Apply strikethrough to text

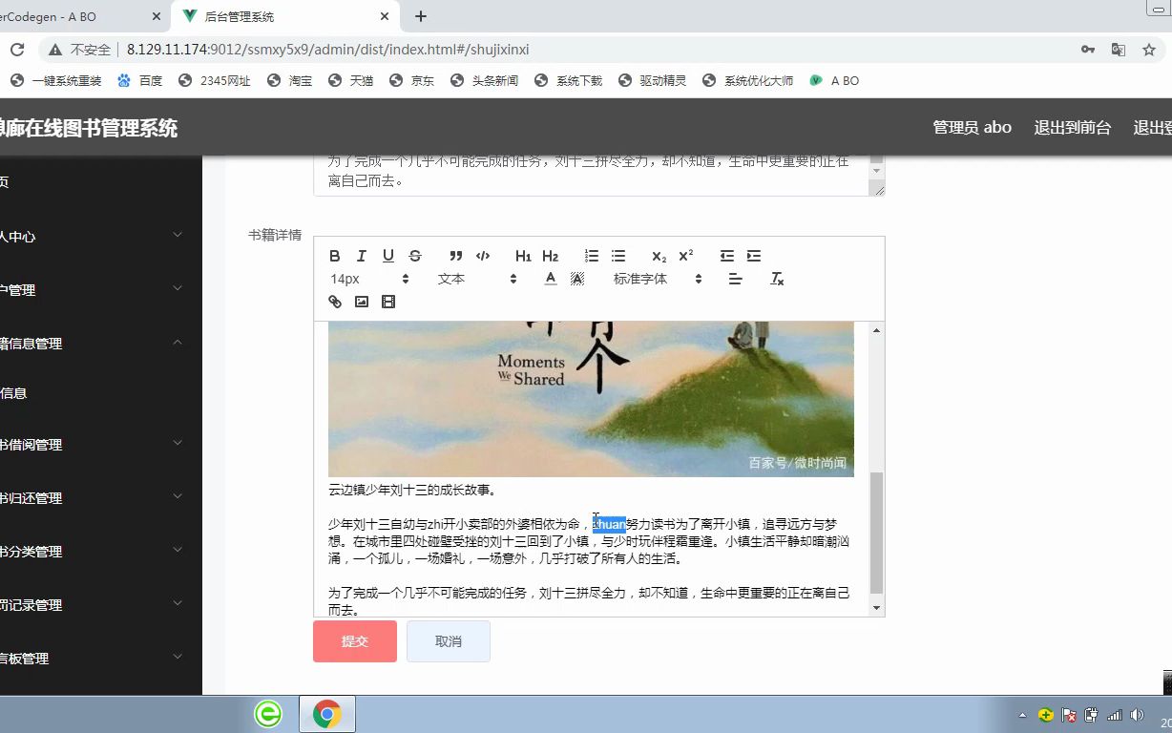point(414,255)
